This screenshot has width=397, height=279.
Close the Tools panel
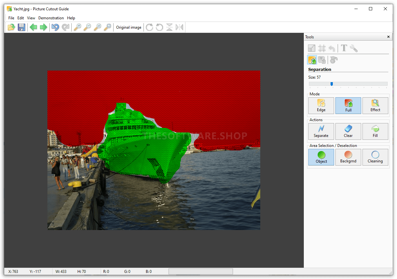(388, 37)
